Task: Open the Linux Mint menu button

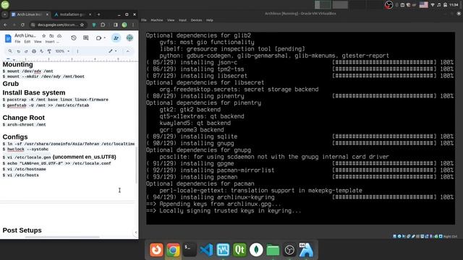Action: pos(5,4)
